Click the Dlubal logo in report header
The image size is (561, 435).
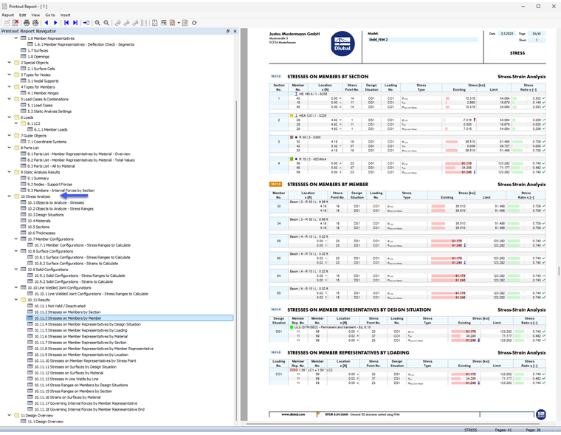[343, 44]
